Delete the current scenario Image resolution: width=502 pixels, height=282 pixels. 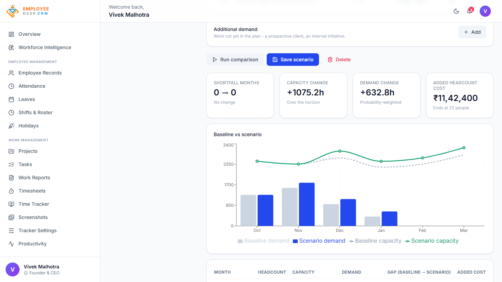[339, 60]
